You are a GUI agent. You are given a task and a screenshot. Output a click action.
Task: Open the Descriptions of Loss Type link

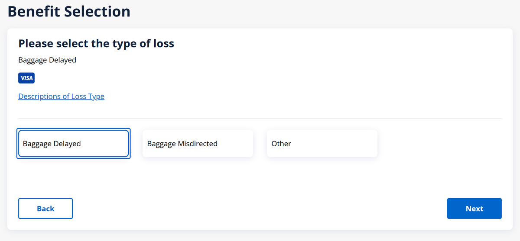click(61, 96)
